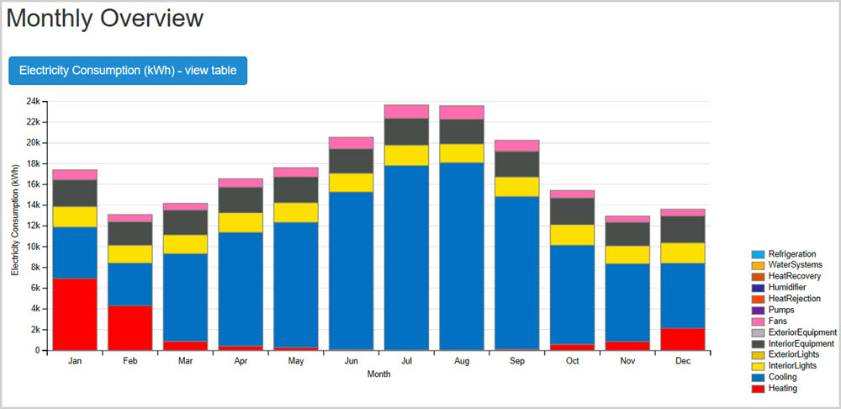Click the Oct axis label
The width and height of the screenshot is (841, 409).
572,361
